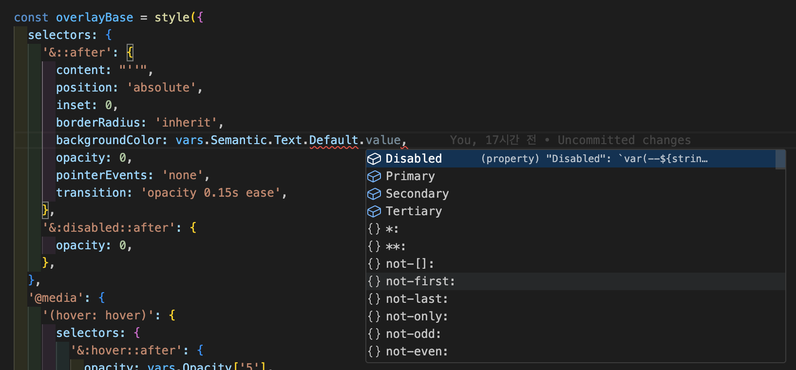Click the 'pointerEvents' property name
Viewport: 796px width, 370px height.
click(101, 175)
